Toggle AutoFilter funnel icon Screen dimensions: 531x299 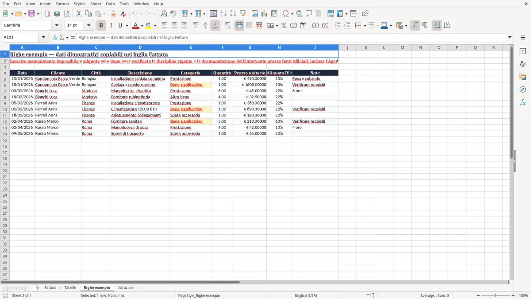point(243,14)
